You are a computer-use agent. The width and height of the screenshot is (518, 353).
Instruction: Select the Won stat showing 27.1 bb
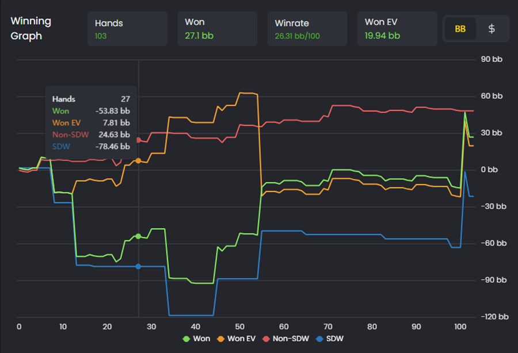click(217, 28)
